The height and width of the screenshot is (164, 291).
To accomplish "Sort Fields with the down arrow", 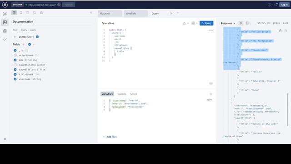I will (24, 45).
